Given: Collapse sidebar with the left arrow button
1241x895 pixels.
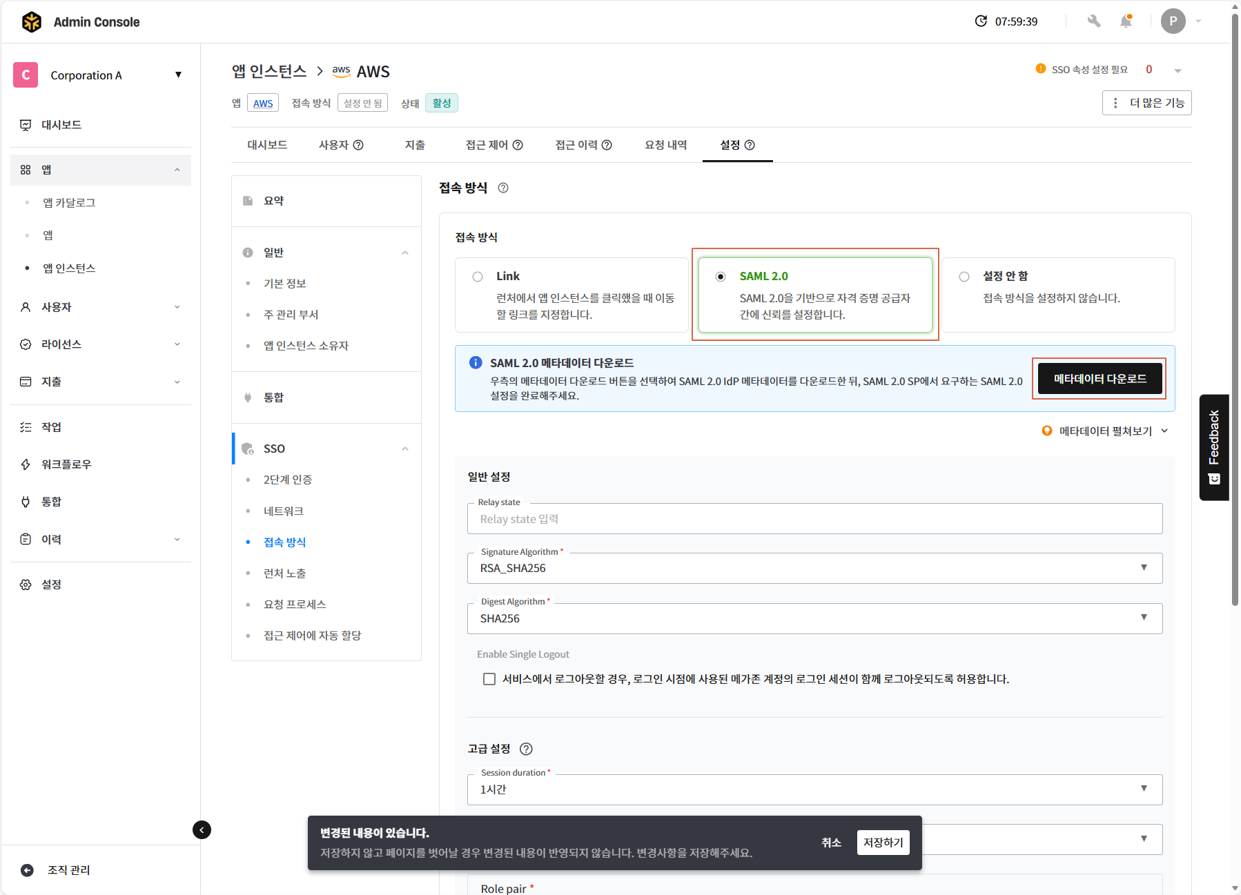Looking at the screenshot, I should 202,829.
